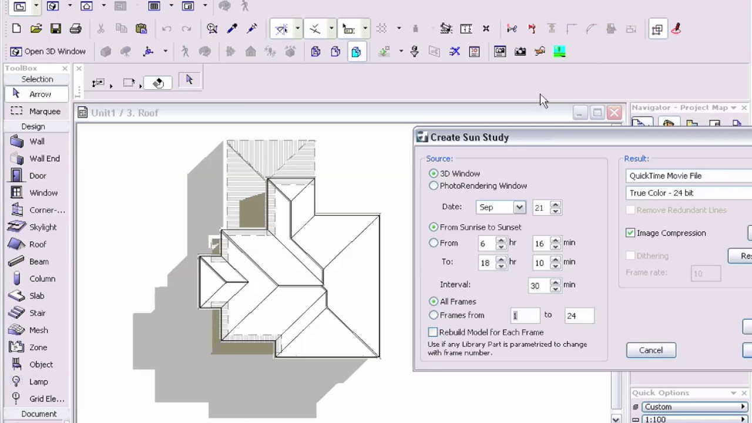
Task: Activate the Grid Element tool
Action: pyautogui.click(x=36, y=399)
